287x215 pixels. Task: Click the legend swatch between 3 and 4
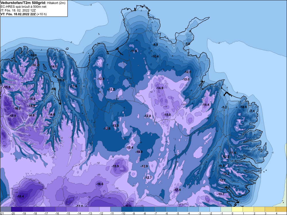(x=270, y=209)
